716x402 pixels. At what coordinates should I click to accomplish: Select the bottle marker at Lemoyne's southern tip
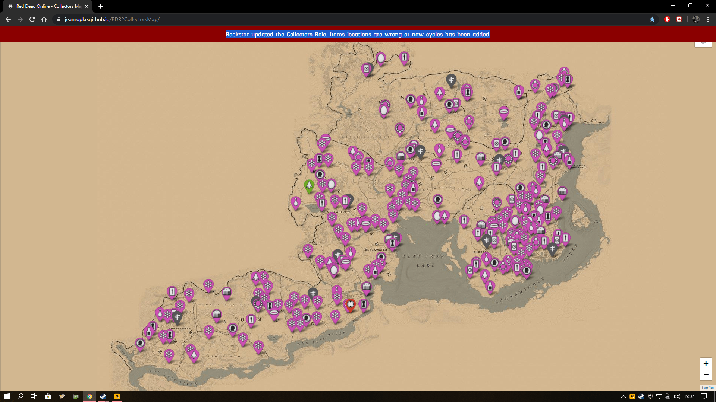point(490,287)
